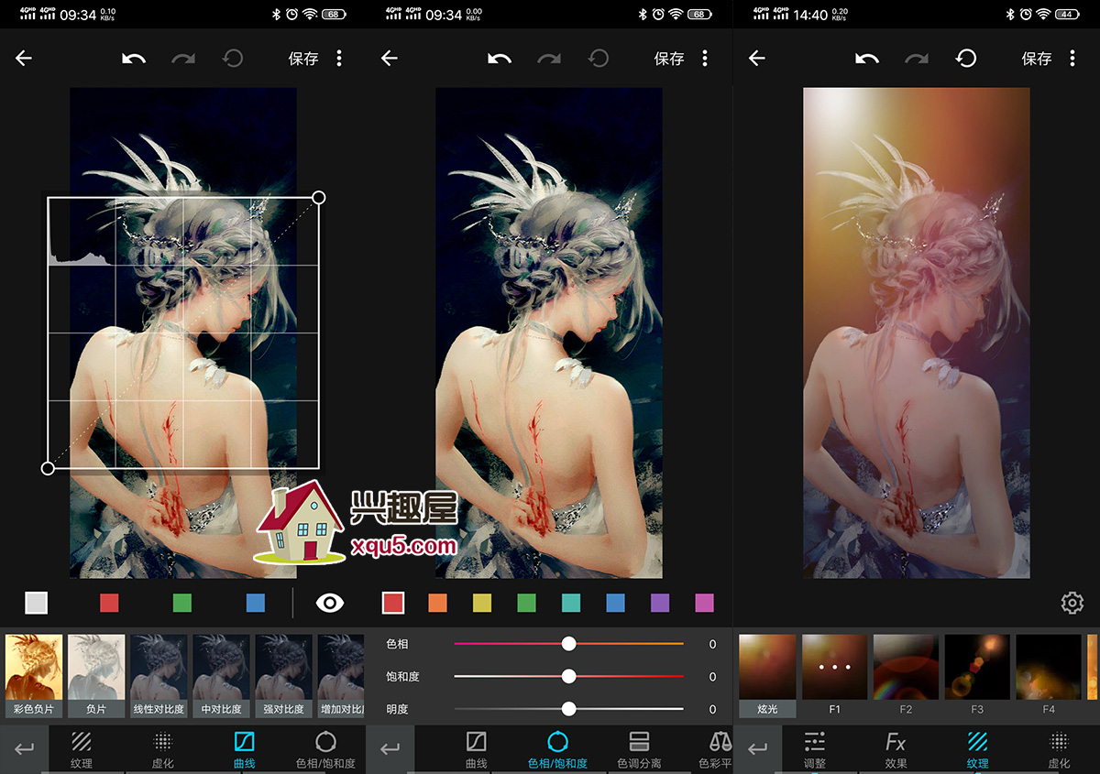1100x774 pixels.
Task: Apply the 中对比度 preset thumbnail
Action: [x=221, y=675]
